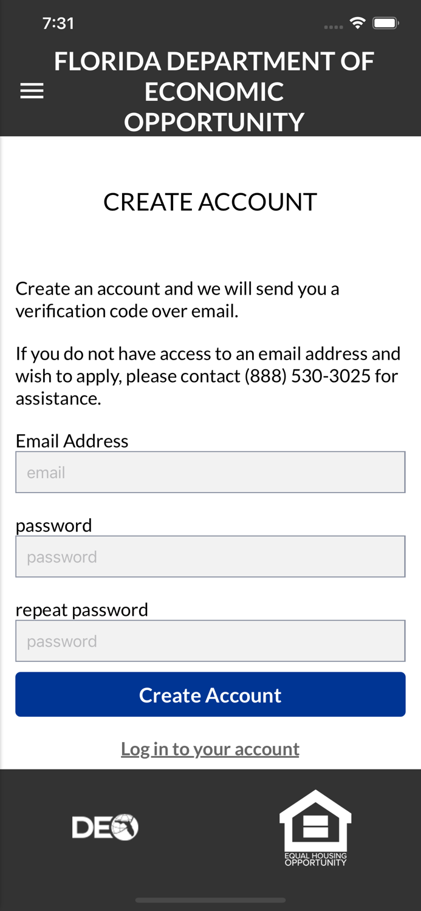Tap the Wi-Fi status icon
421x911 pixels.
tap(357, 24)
